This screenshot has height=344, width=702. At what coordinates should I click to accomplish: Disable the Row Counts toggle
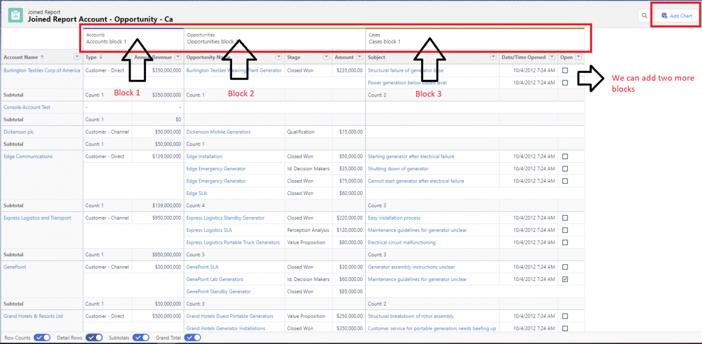42,337
